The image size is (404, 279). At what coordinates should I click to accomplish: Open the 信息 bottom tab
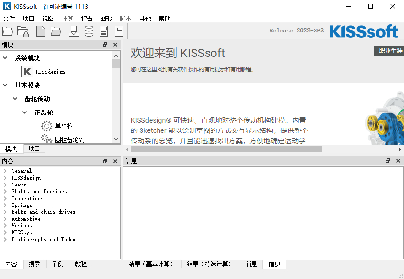point(274,264)
